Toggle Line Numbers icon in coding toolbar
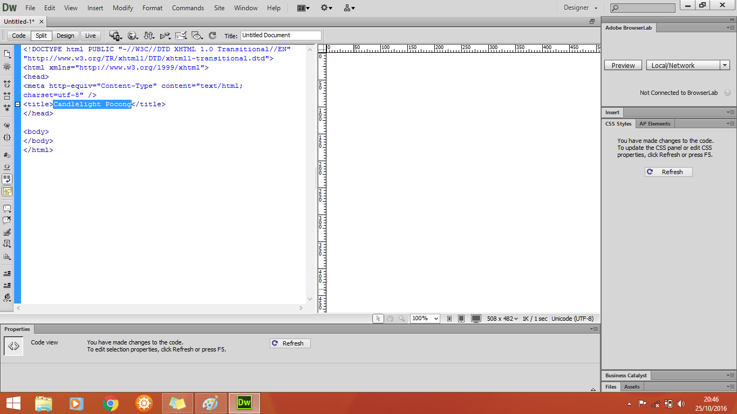The width and height of the screenshot is (737, 414). [x=7, y=155]
